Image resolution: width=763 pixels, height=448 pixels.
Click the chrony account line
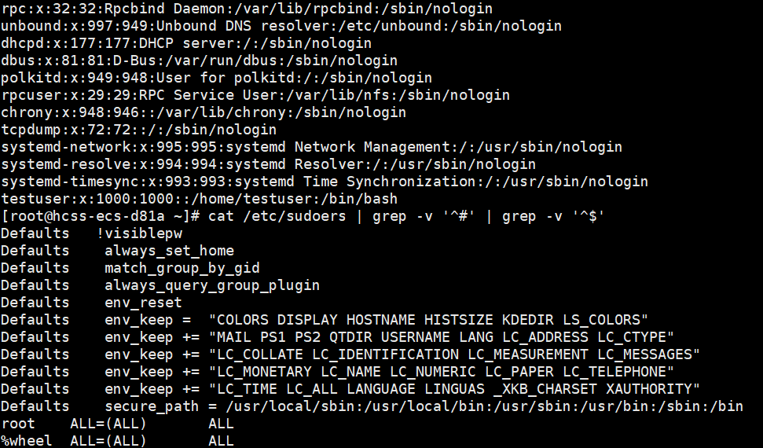pos(204,112)
